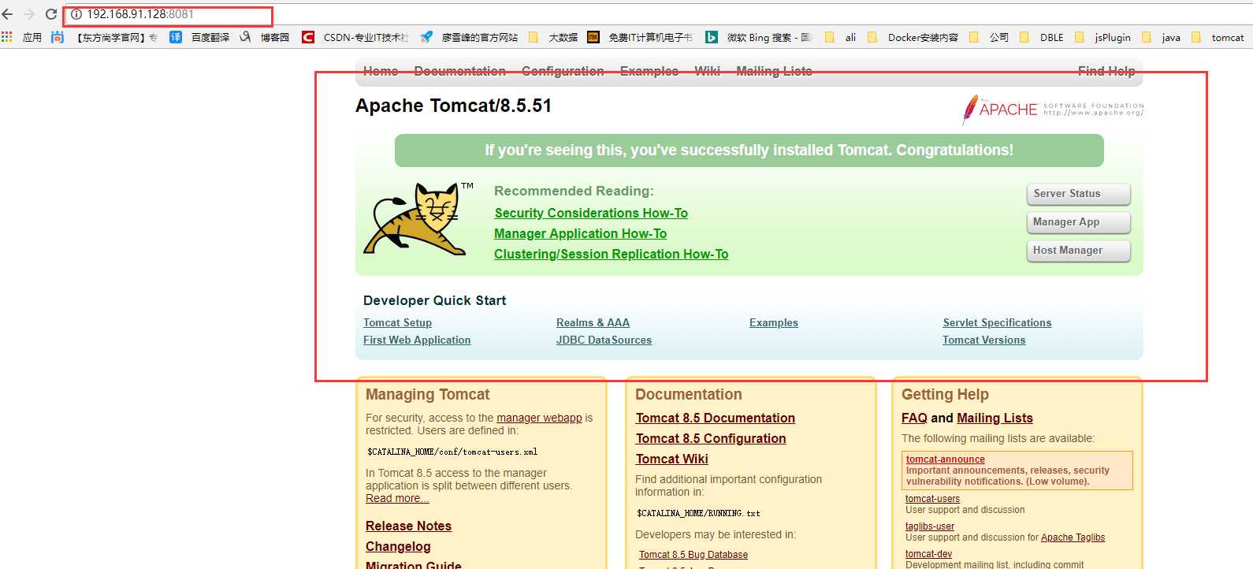Open the 博客园 bookmark

tap(265, 37)
